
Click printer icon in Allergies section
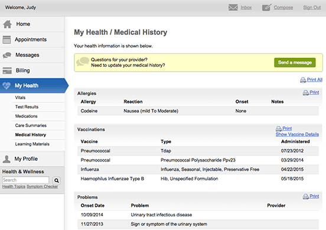306,93
